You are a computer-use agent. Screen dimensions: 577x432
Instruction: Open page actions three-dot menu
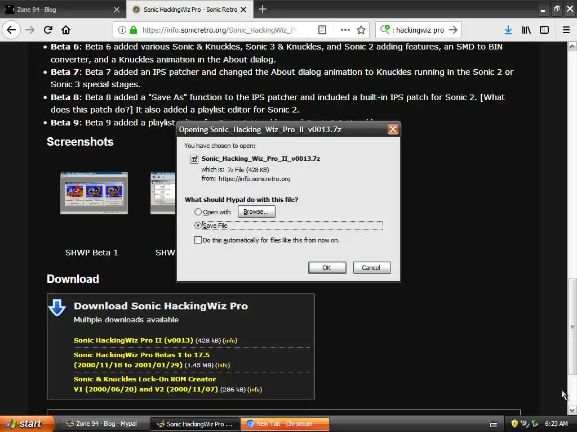click(345, 30)
